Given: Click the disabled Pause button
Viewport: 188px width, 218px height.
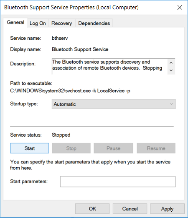Looking at the screenshot, I should coord(113,148).
